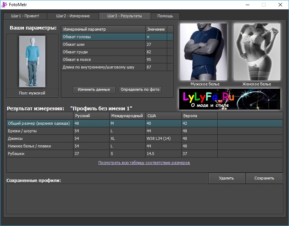Click the FotoMetr app icon in title bar
This screenshot has width=289, height=226.
tap(4, 5)
